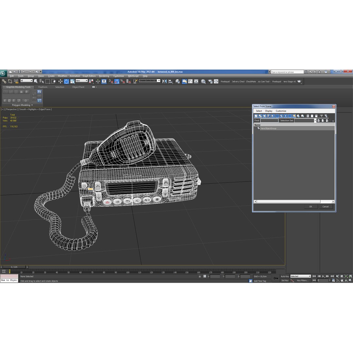The height and width of the screenshot is (353, 353).
Task: Click the Set Key large key icon
Action: tap(276, 278)
